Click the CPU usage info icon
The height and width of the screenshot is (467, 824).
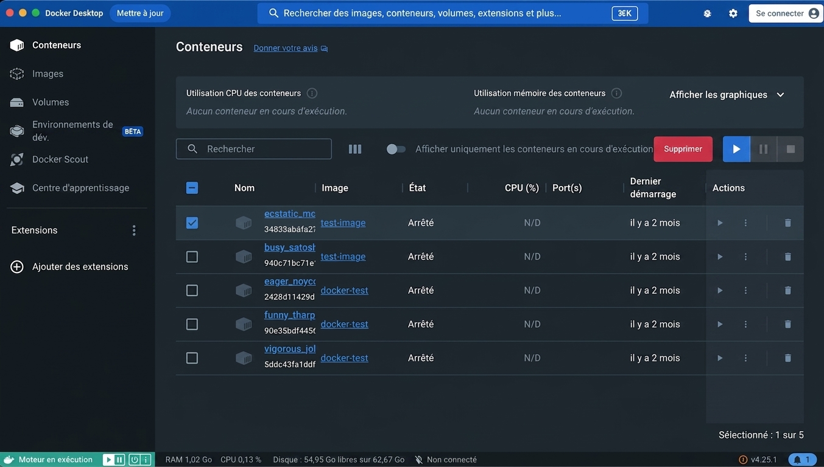pos(312,93)
